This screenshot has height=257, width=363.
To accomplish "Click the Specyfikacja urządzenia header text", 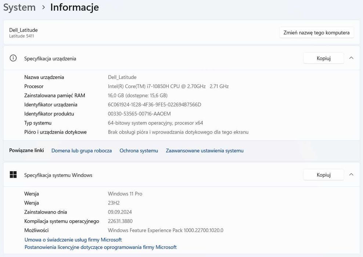I will (50, 59).
